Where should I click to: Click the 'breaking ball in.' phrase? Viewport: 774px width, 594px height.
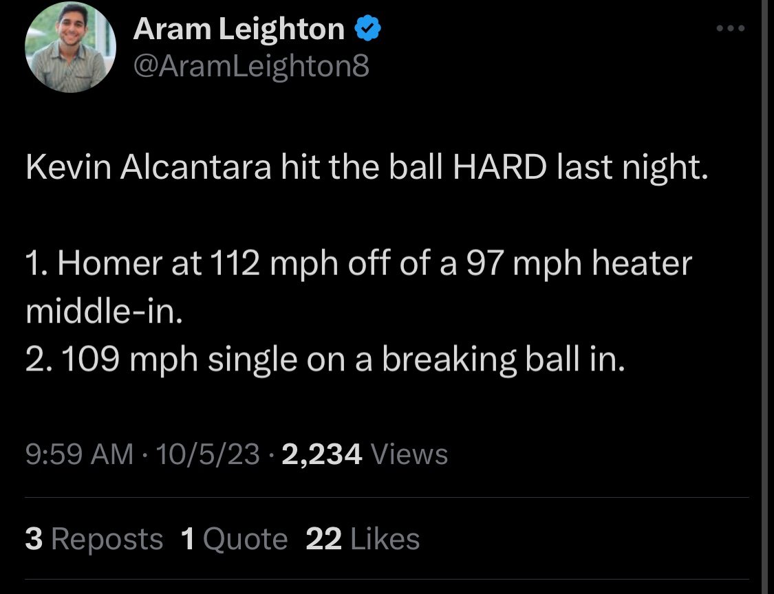click(503, 360)
